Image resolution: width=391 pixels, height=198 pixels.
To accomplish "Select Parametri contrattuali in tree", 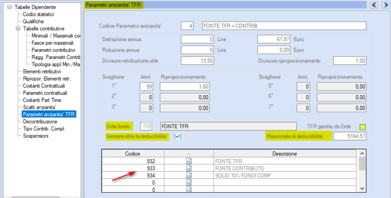I will click(x=45, y=93).
